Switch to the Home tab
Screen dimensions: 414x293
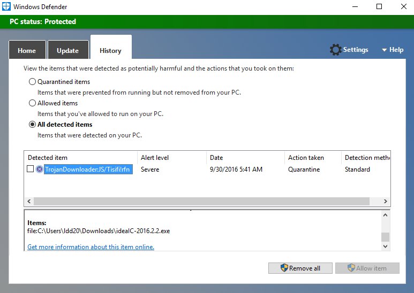tap(27, 50)
